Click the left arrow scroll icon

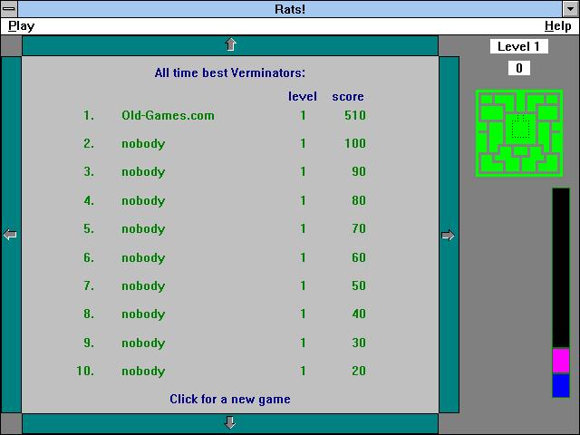click(x=10, y=235)
